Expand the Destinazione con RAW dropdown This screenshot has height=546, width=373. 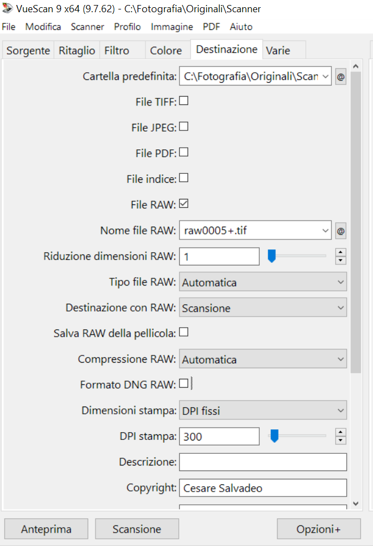pos(263,308)
